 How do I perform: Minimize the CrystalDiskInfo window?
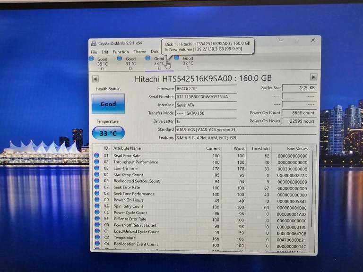281,41
